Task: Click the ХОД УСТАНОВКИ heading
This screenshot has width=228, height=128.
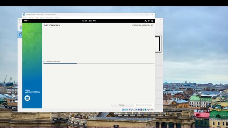Action: (x=52, y=25)
